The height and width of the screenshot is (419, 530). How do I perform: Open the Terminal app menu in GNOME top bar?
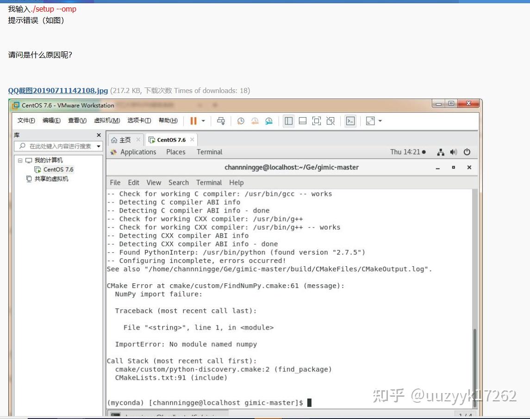tap(210, 152)
